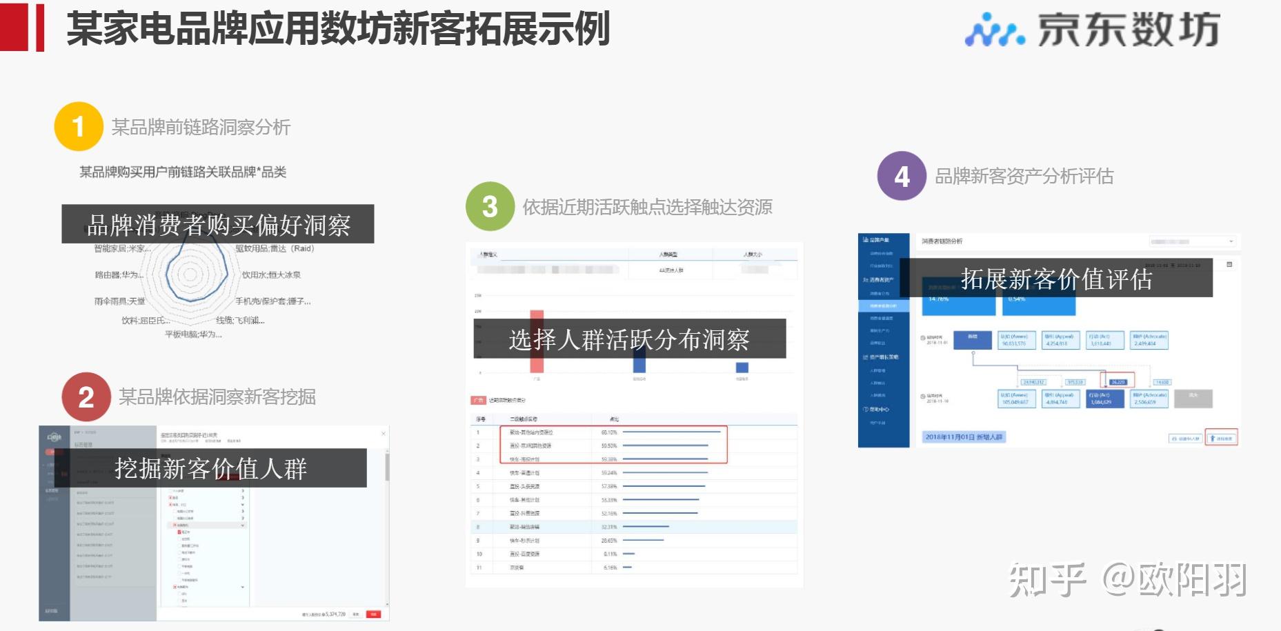Click the 雨伞雨具;天堂 radar chart label
This screenshot has height=631, width=1281.
120,301
